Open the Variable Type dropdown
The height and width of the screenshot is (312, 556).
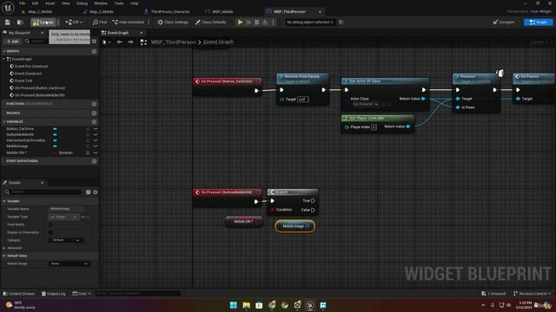pyautogui.click(x=63, y=217)
